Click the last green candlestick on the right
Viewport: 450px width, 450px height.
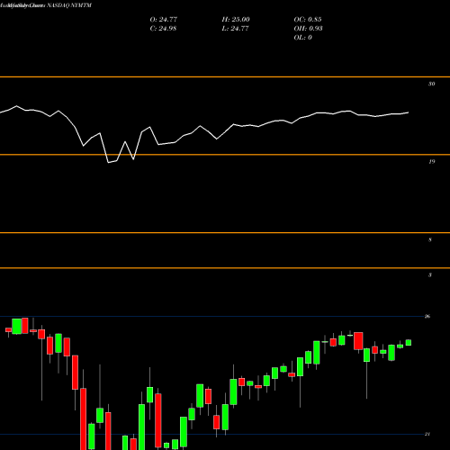(x=409, y=343)
